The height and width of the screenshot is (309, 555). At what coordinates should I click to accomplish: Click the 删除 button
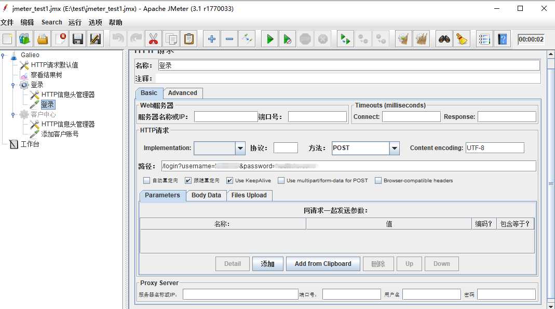tap(378, 264)
